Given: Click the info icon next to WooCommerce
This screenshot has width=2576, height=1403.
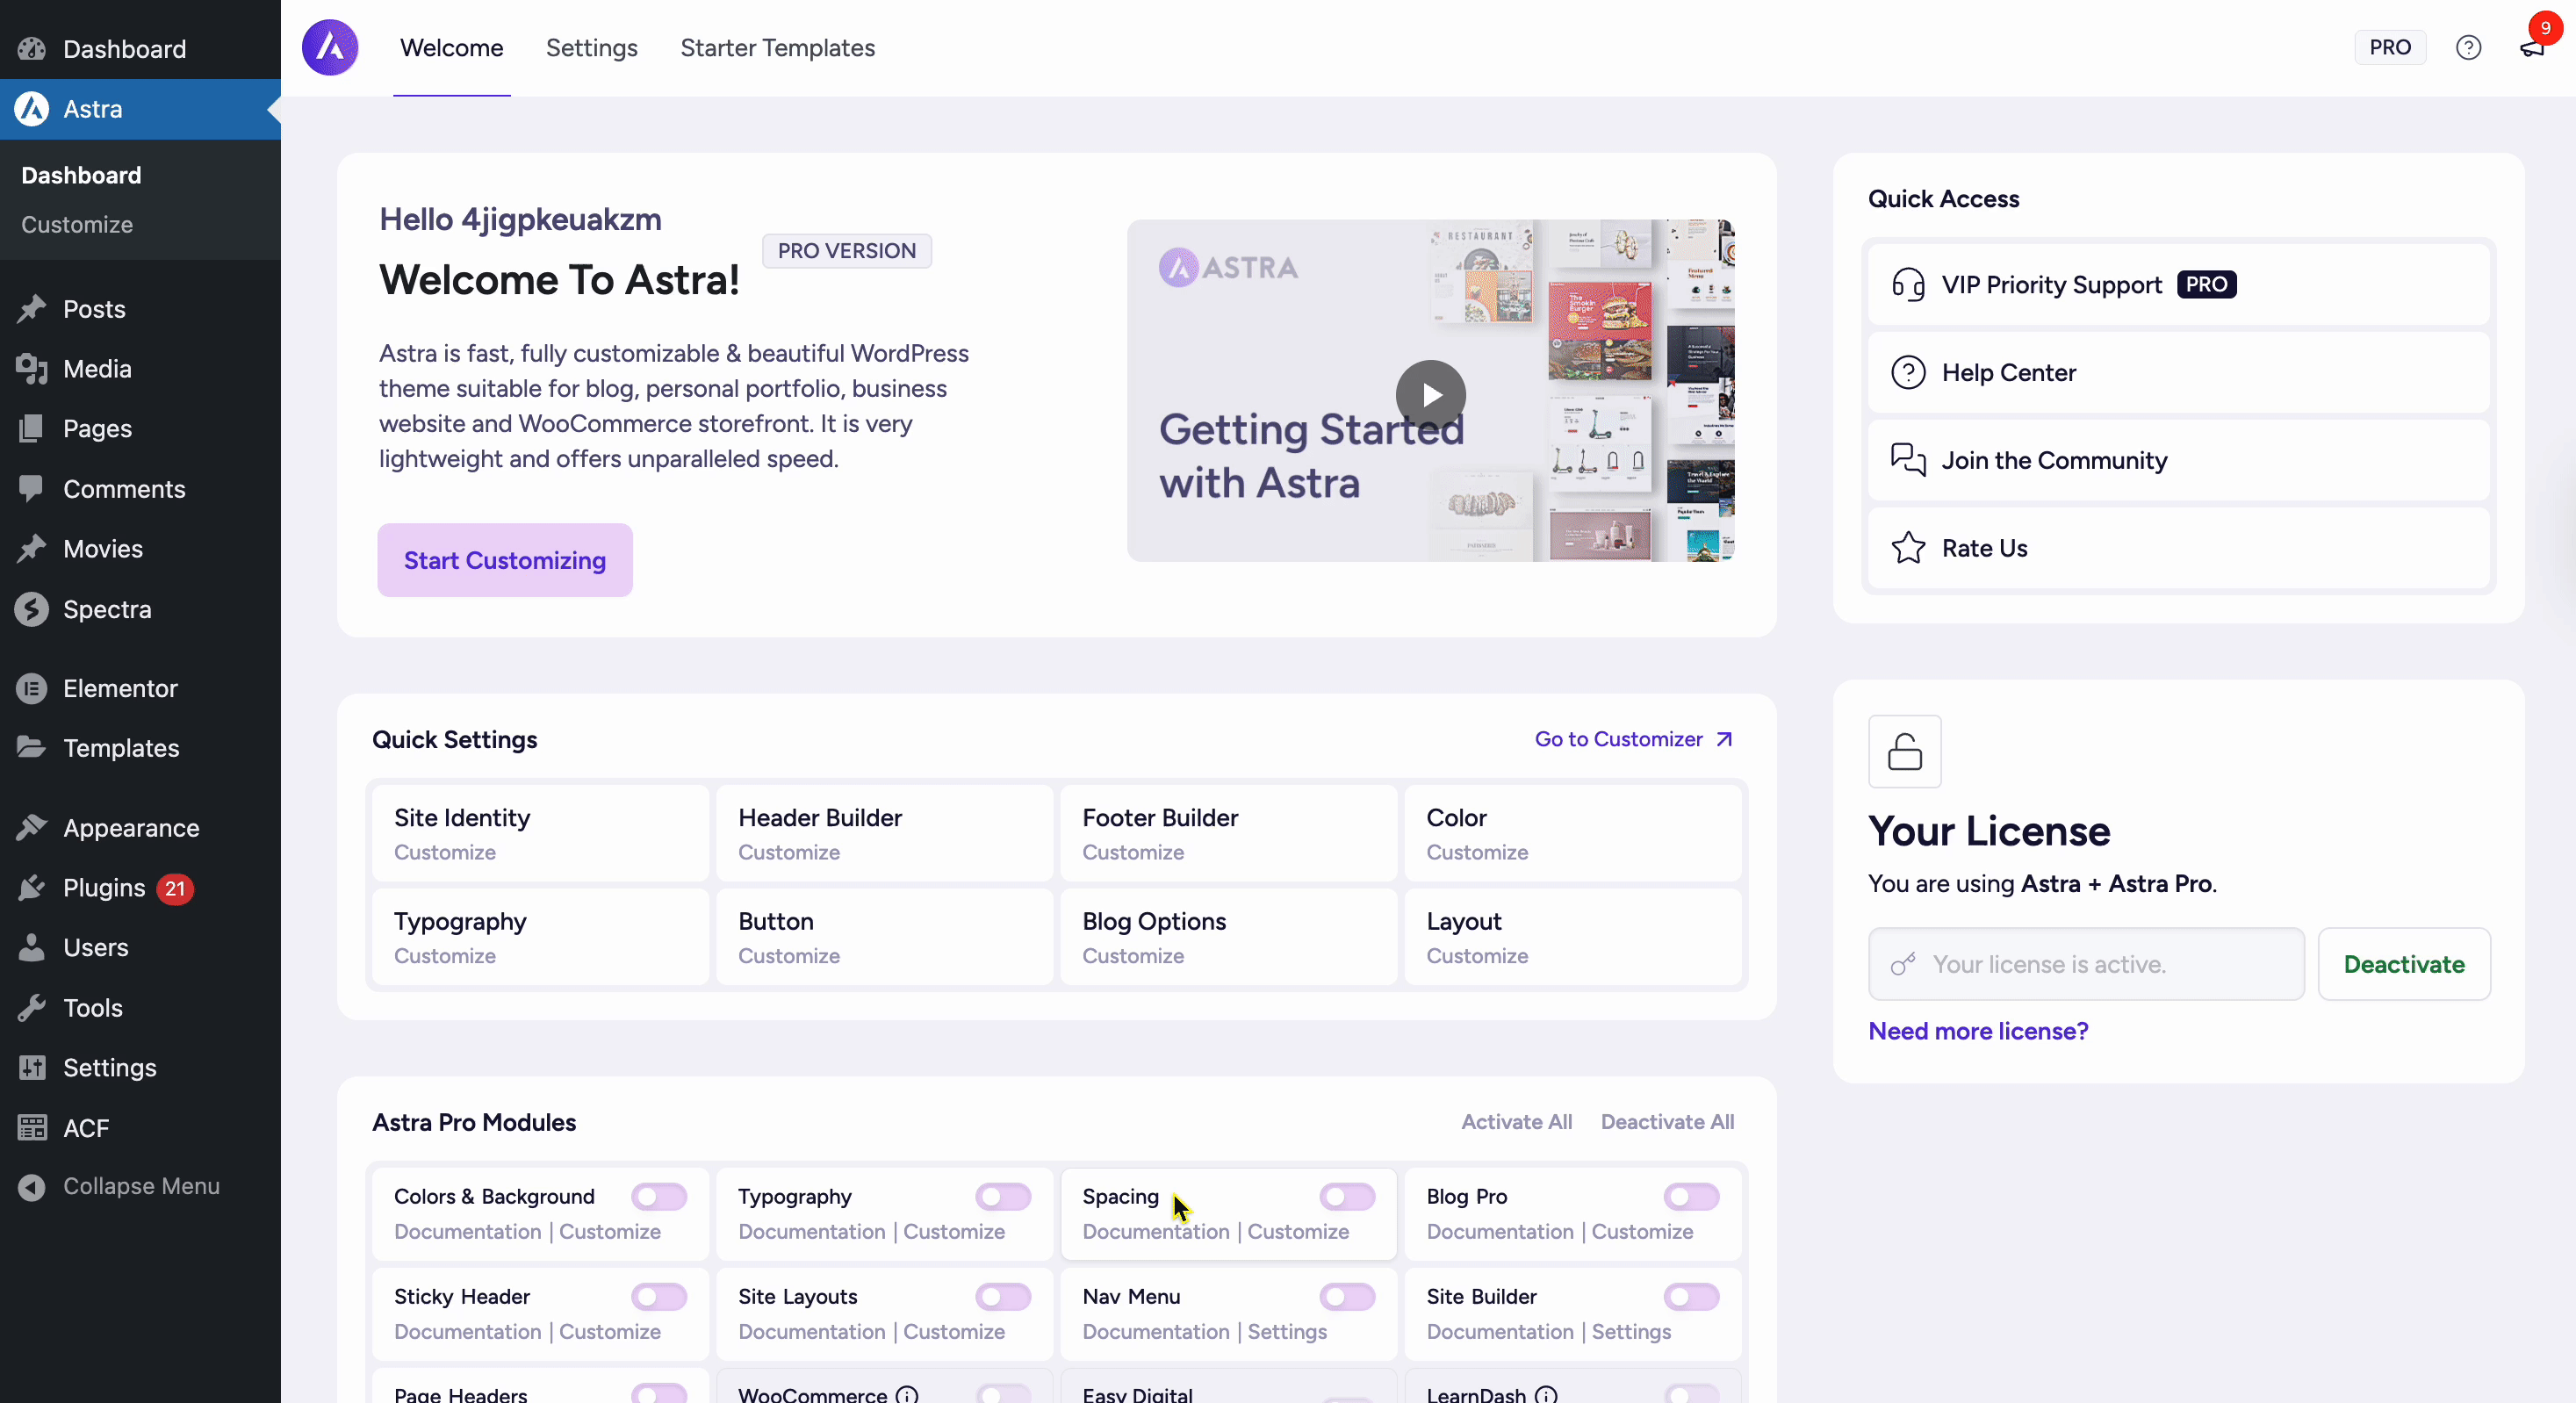Looking at the screenshot, I should 907,1394.
